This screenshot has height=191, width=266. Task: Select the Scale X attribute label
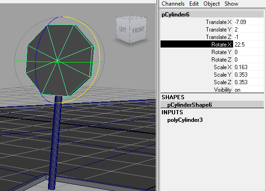(222, 67)
